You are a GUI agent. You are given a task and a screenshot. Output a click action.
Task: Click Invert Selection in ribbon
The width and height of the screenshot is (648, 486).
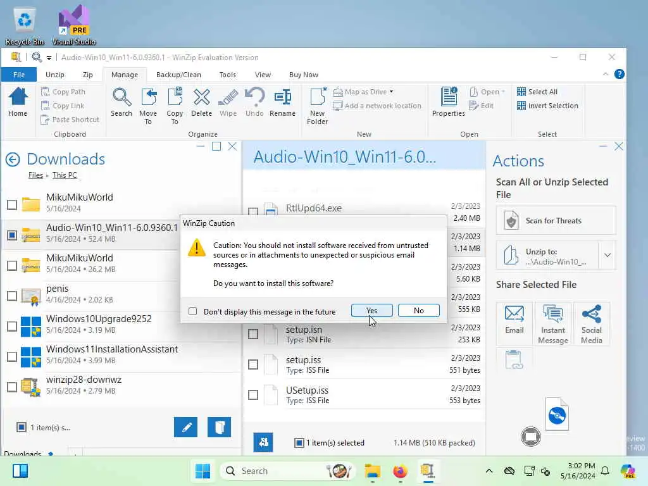pos(547,106)
